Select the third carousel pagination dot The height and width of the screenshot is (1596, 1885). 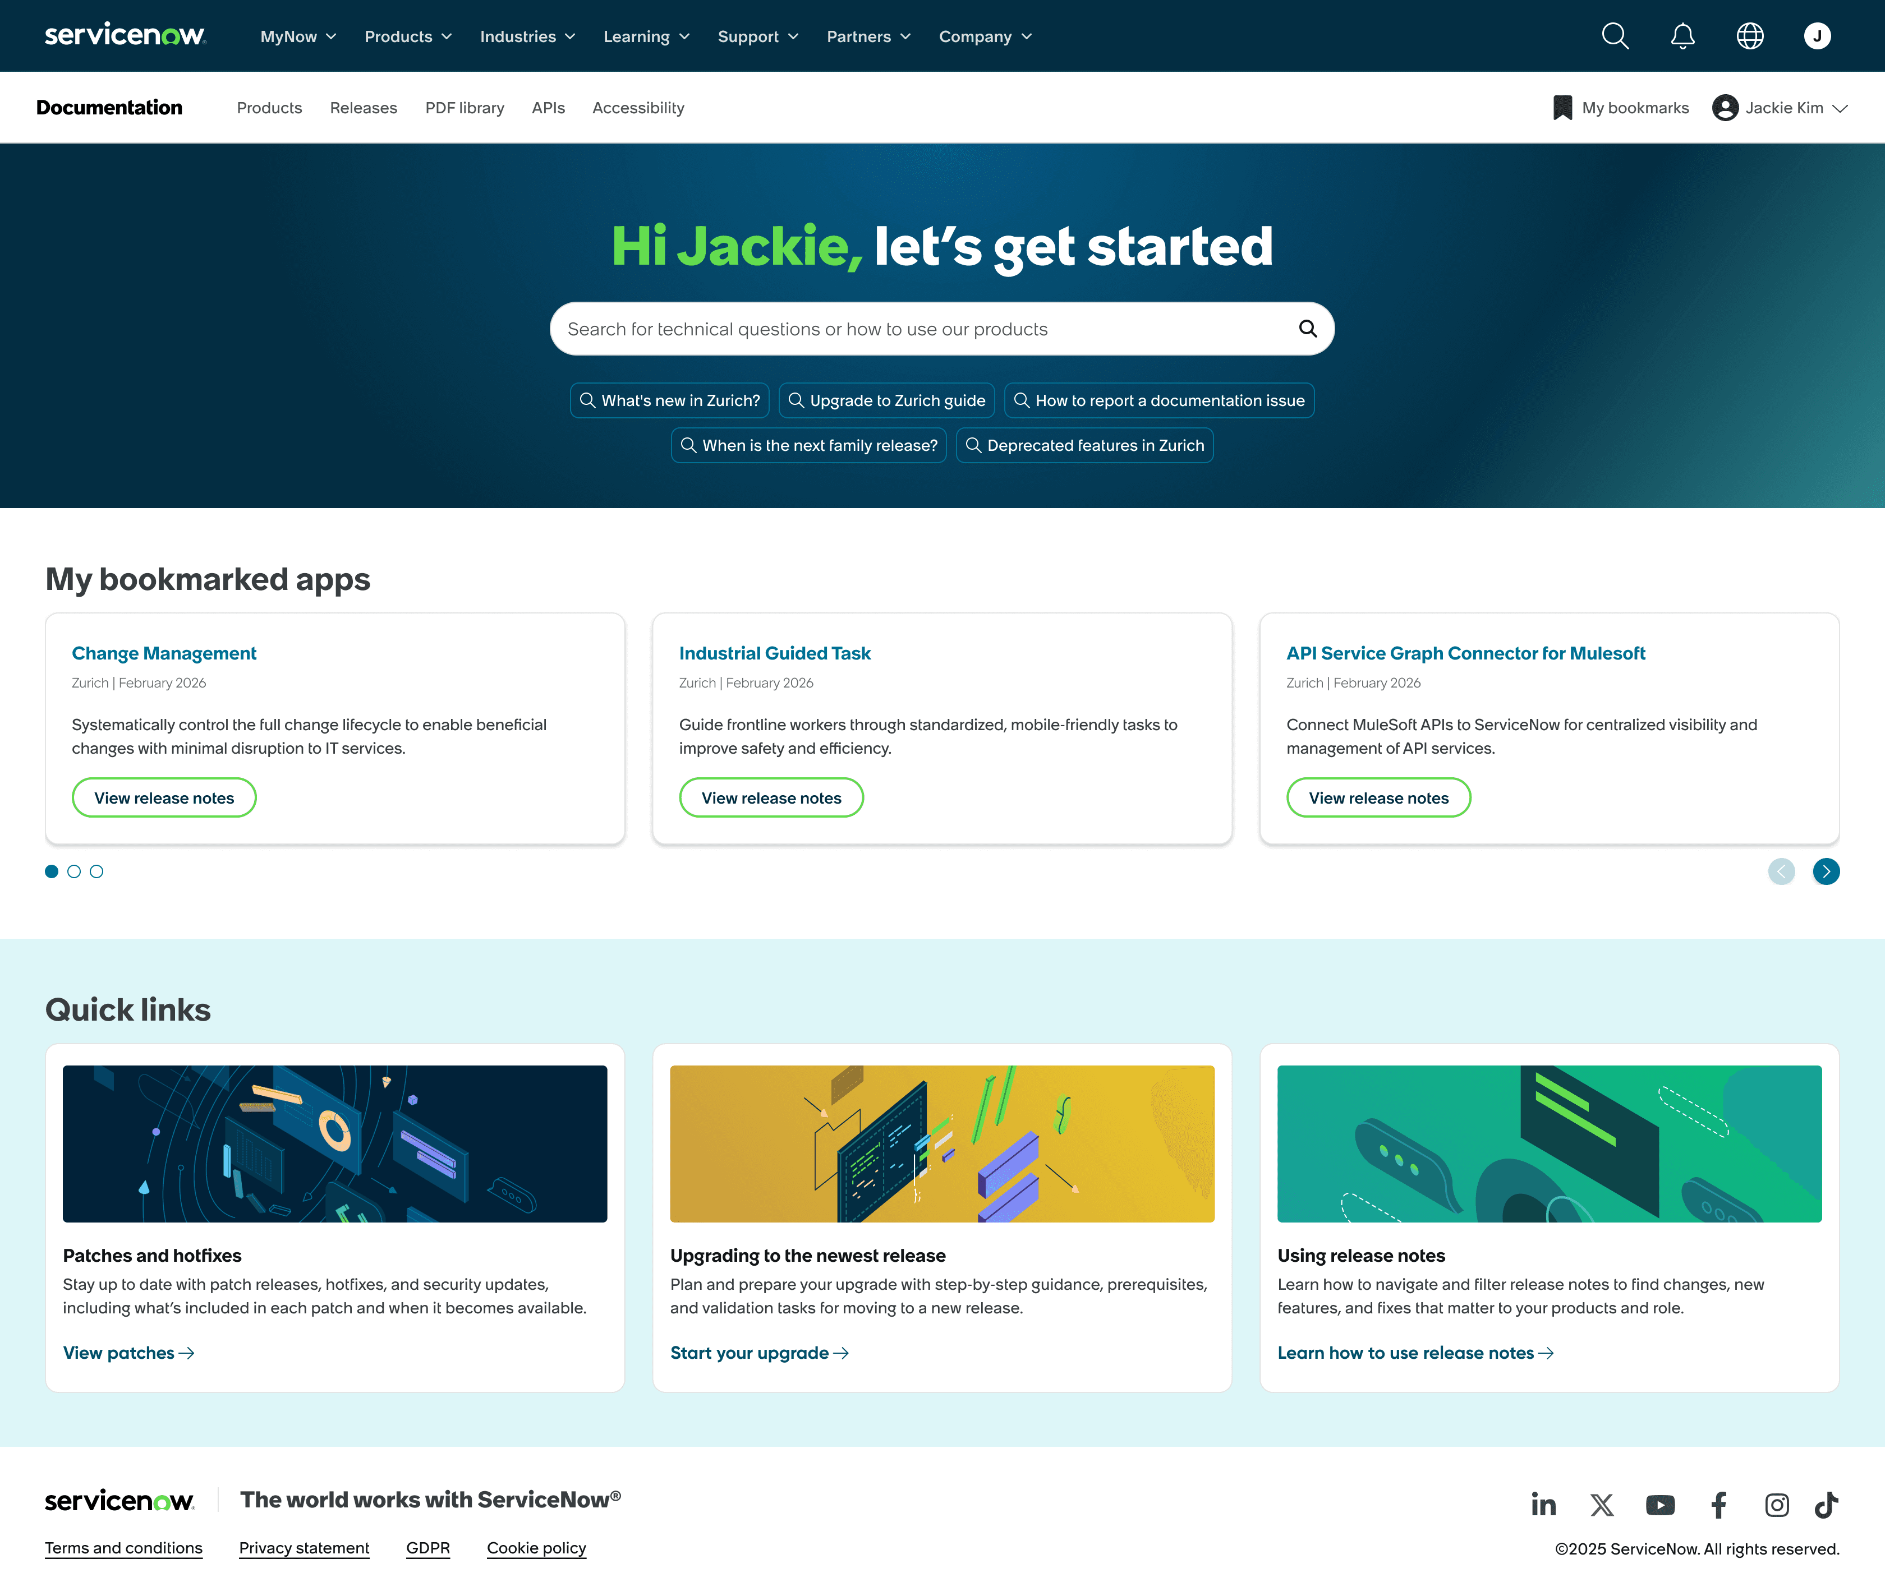coord(97,871)
